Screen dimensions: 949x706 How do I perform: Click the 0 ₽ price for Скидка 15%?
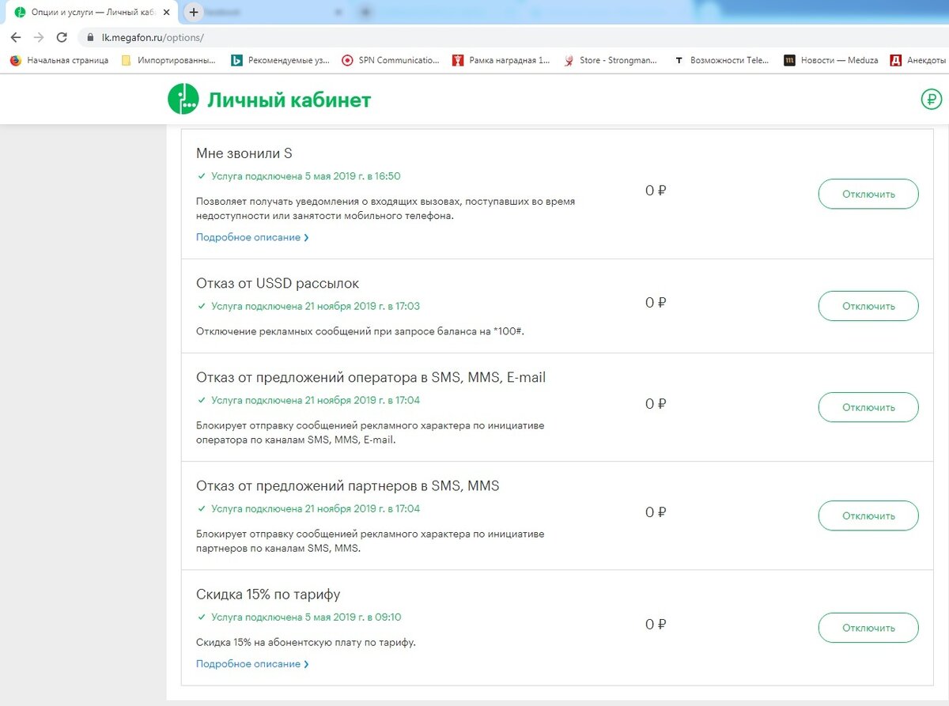tap(656, 625)
